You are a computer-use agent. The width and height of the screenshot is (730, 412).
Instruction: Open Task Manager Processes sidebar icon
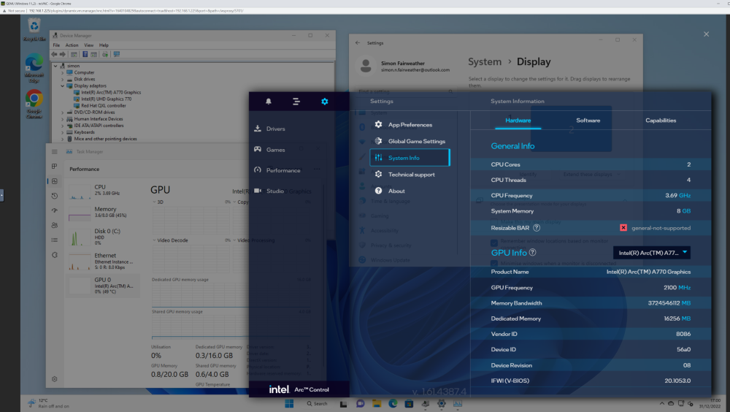pyautogui.click(x=55, y=166)
